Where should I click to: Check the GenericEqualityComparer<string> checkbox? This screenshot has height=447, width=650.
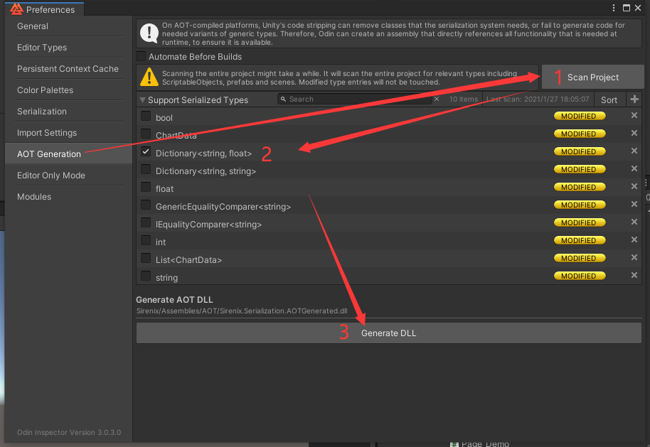click(146, 205)
